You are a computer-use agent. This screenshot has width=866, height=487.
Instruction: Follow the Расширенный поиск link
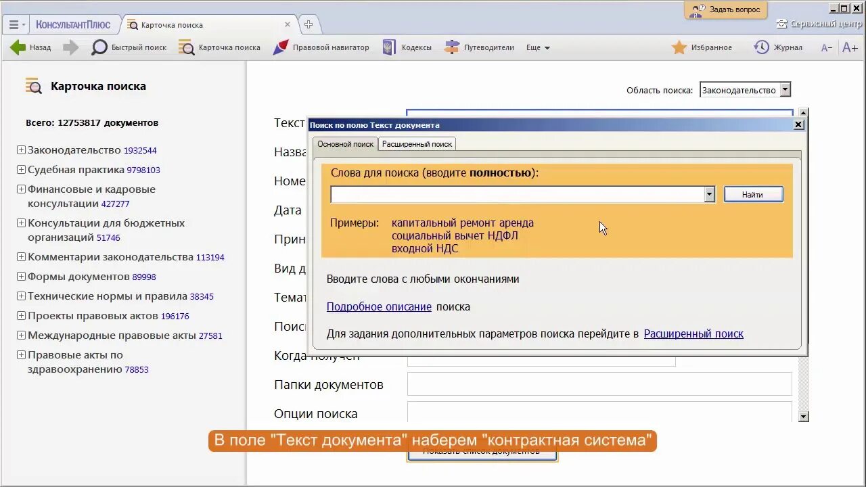693,334
